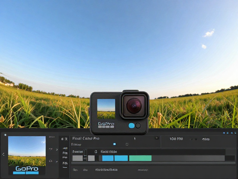Click the circular icon right of blue square
Viewport: 238px width, 179px height.
coord(127,144)
